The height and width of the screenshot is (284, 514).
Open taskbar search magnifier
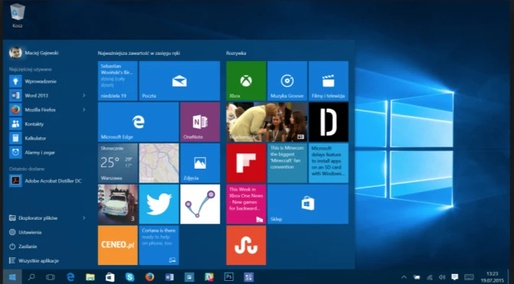pyautogui.click(x=31, y=277)
